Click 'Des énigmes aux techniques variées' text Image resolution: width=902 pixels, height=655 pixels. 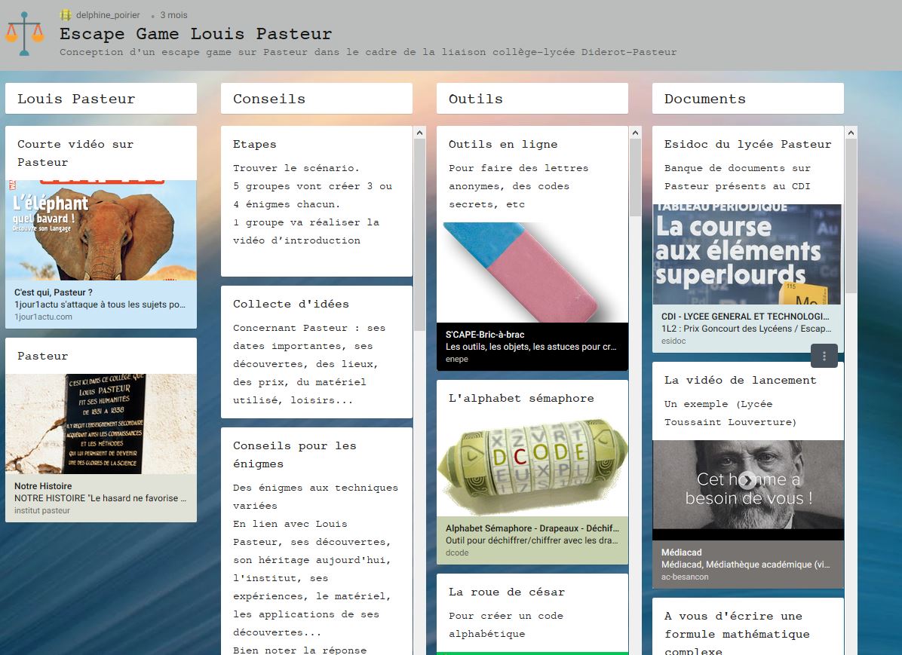tap(315, 496)
